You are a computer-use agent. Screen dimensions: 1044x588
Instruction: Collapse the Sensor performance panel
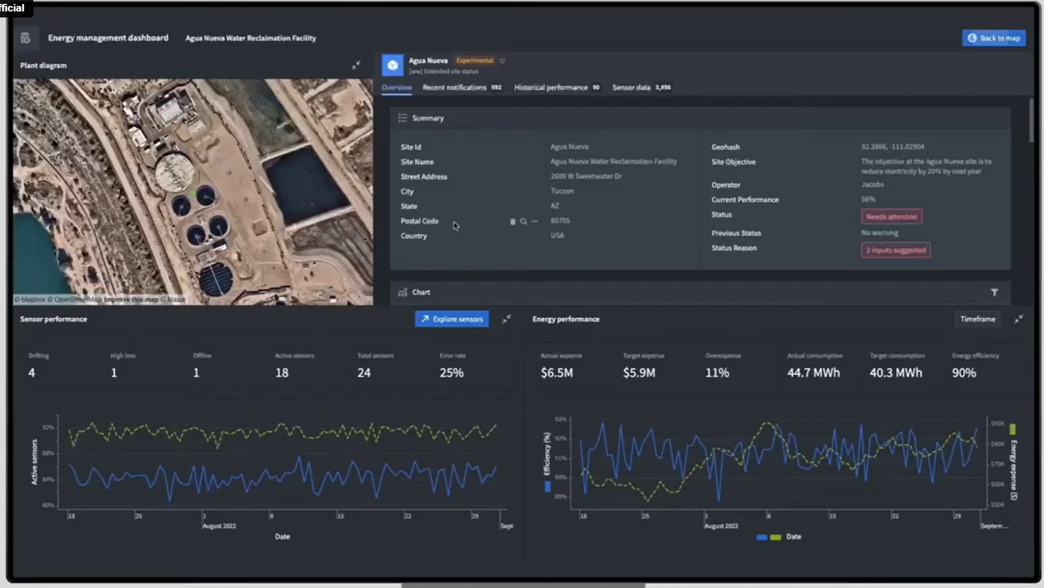[506, 319]
